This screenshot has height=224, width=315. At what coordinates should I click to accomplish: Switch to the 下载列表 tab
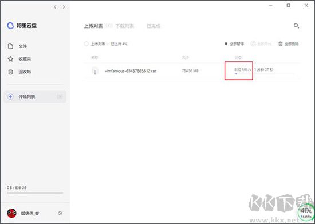[x=124, y=26]
